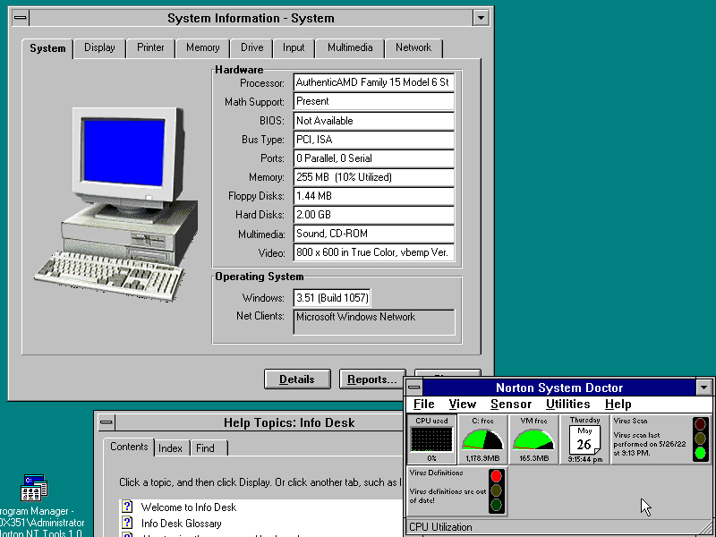
Task: Switch to the Multimedia tab
Action: tap(350, 48)
